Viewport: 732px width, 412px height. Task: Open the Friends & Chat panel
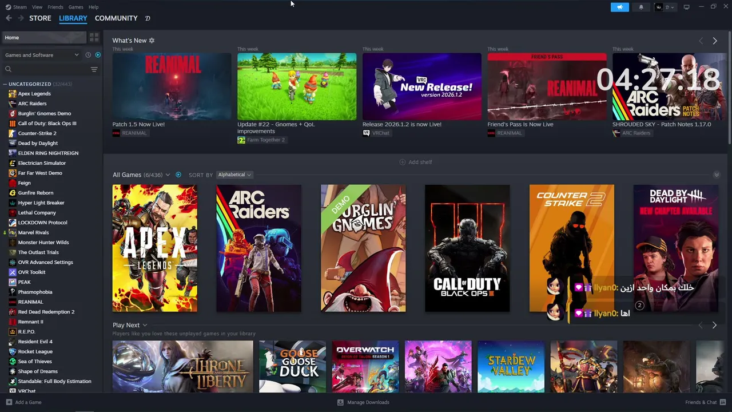tap(706, 402)
